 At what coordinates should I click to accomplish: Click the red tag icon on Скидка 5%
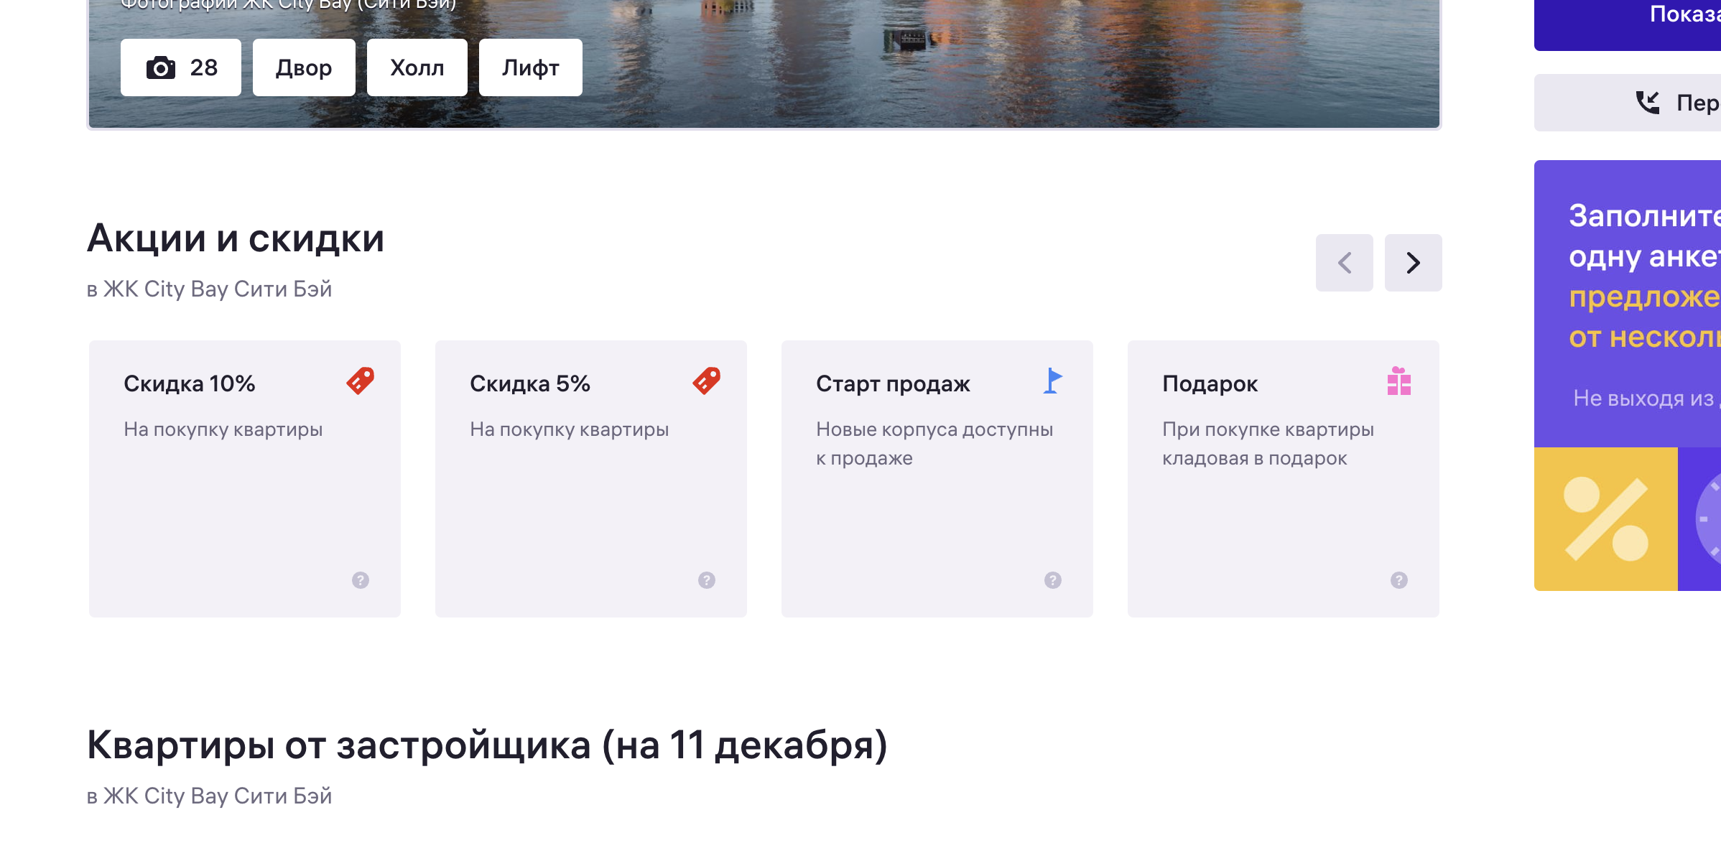point(707,381)
